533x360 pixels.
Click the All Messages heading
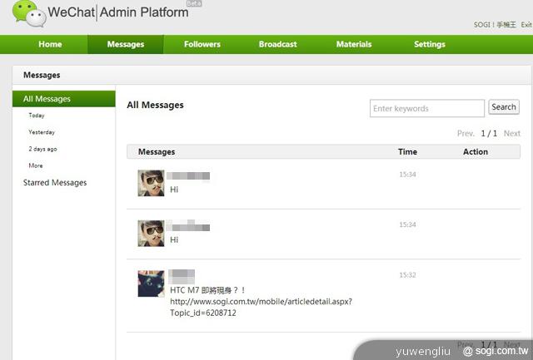[155, 106]
